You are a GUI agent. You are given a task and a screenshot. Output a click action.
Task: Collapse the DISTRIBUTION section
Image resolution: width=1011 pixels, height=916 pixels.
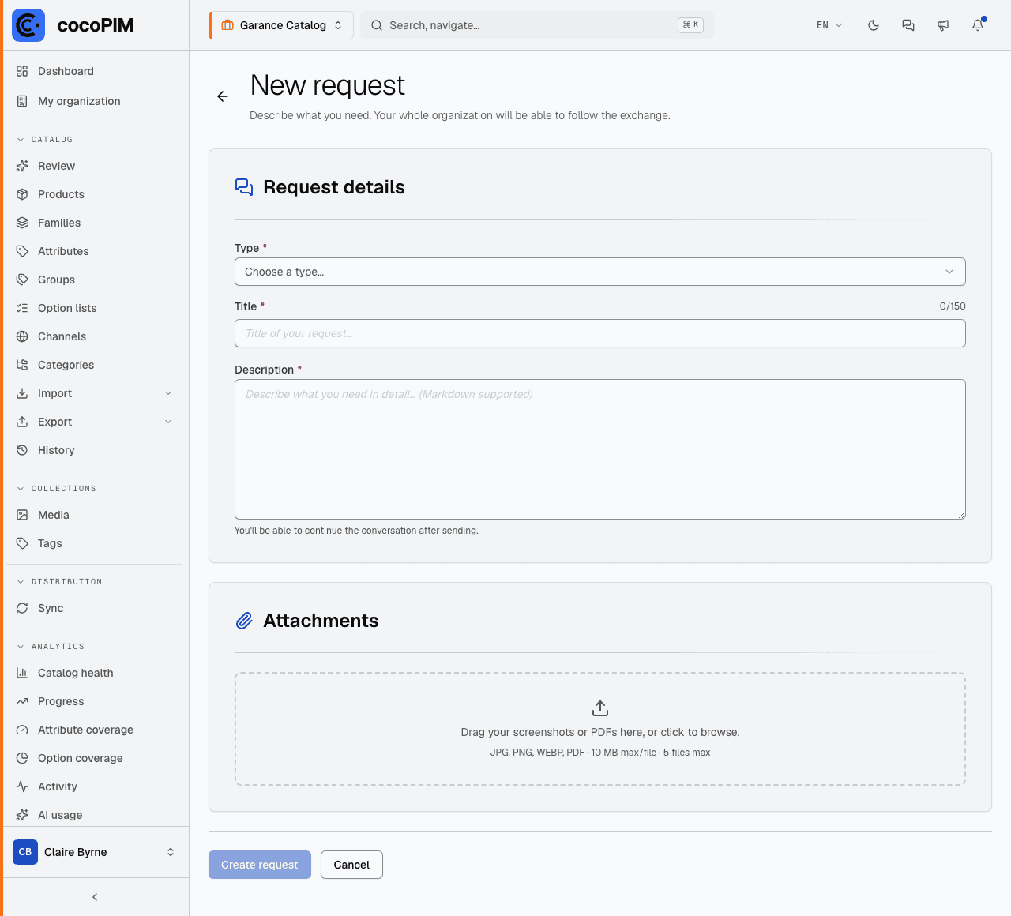[x=60, y=582]
